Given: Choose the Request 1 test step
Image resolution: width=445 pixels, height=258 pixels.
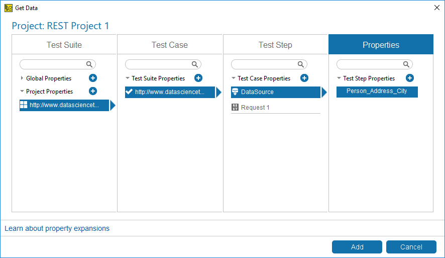Looking at the screenshot, I should point(276,108).
